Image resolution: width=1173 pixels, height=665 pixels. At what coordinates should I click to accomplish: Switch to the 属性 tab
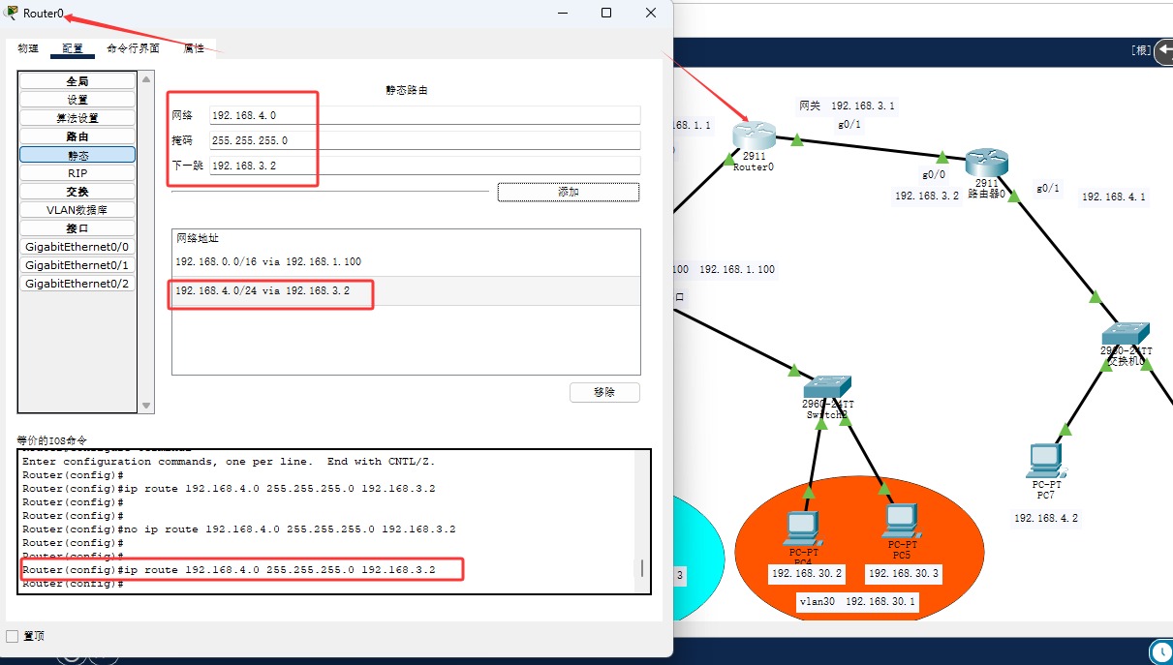click(194, 48)
